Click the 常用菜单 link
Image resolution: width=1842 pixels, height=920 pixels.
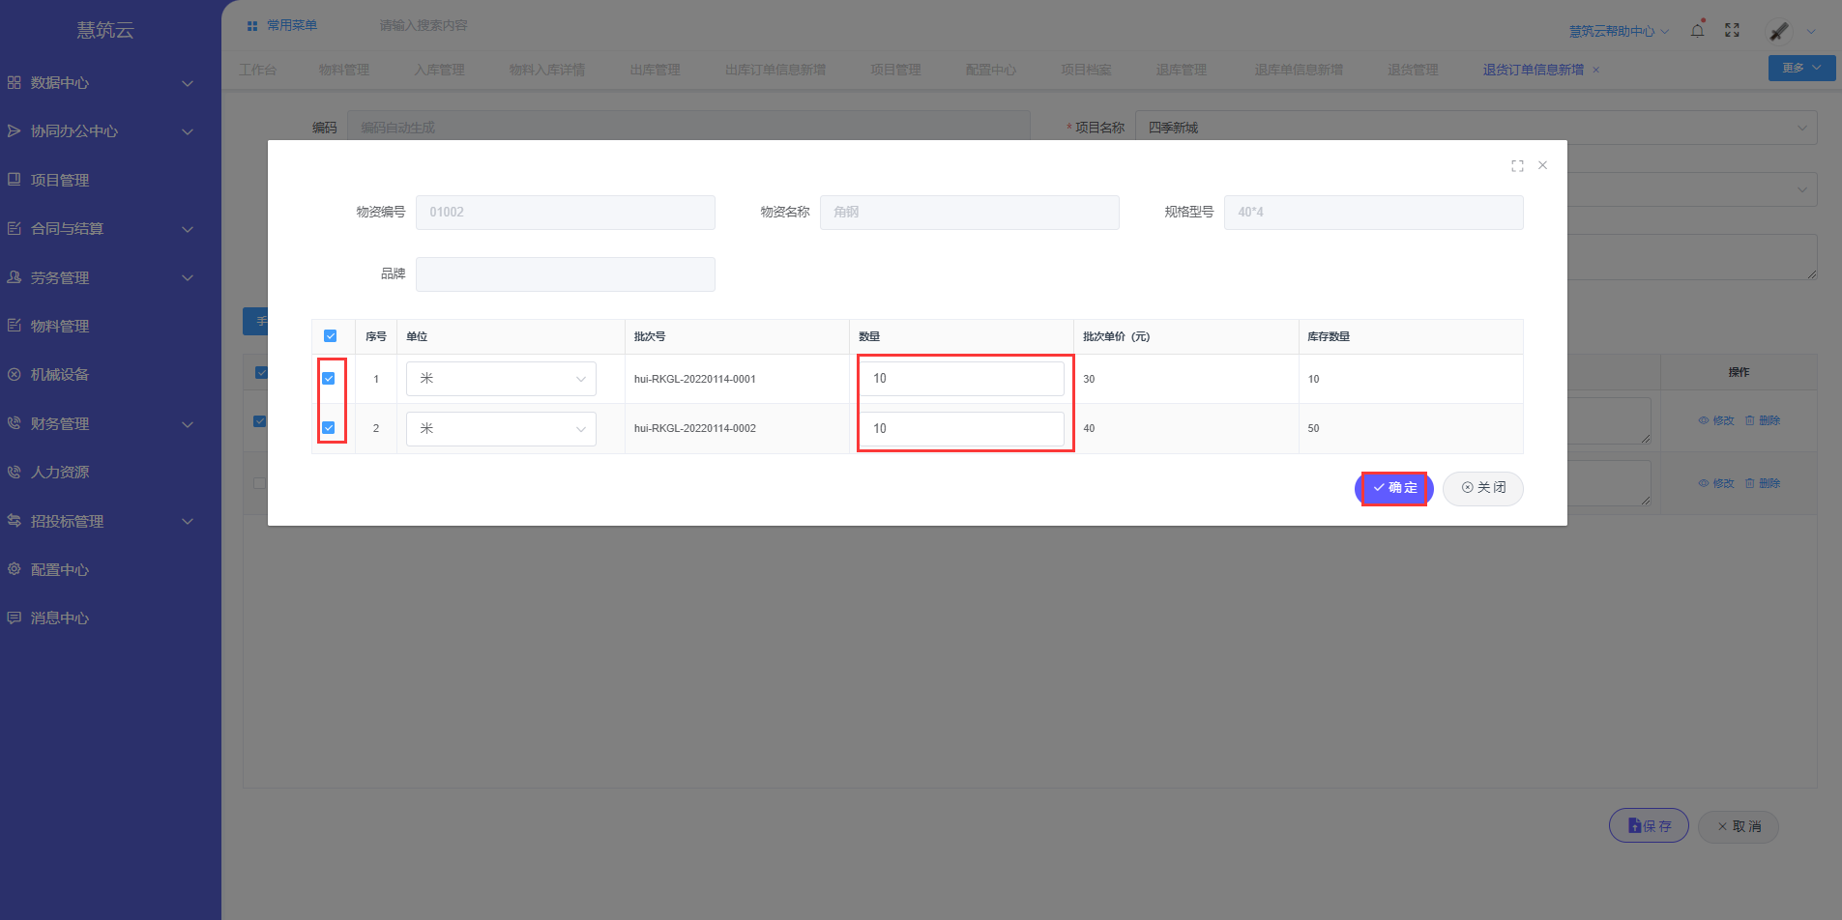(x=292, y=25)
